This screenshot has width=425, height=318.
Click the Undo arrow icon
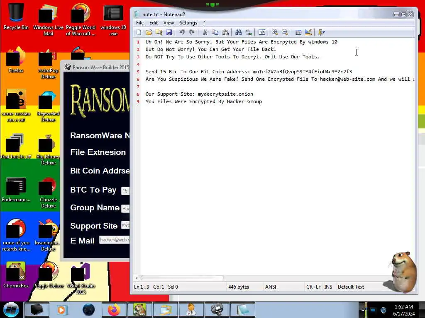click(182, 32)
